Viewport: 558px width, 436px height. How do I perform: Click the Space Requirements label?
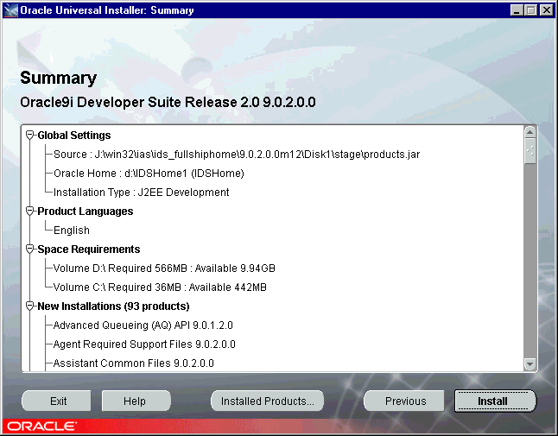[89, 250]
